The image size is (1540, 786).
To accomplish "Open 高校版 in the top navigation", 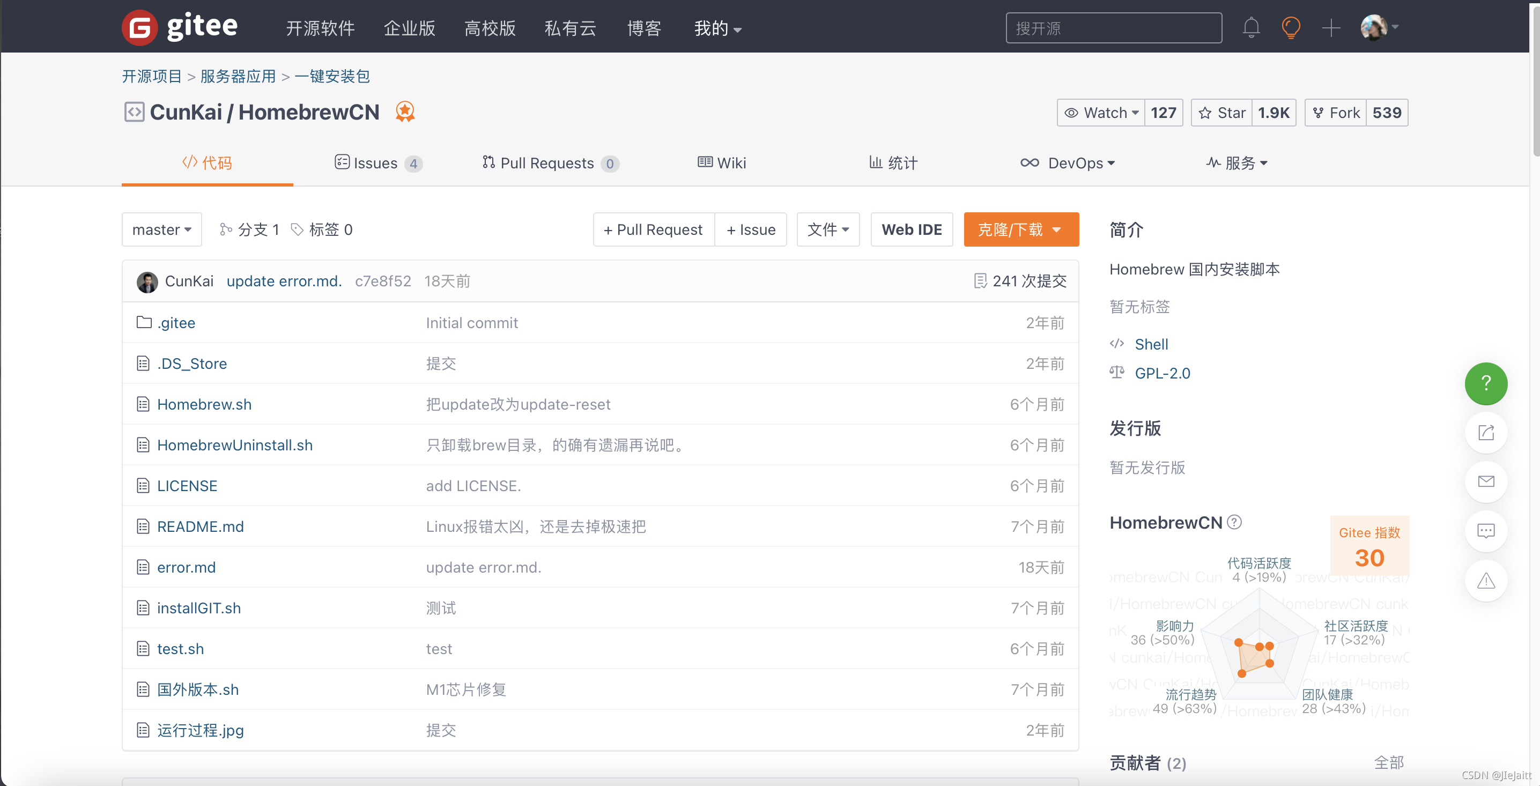I will pos(490,28).
